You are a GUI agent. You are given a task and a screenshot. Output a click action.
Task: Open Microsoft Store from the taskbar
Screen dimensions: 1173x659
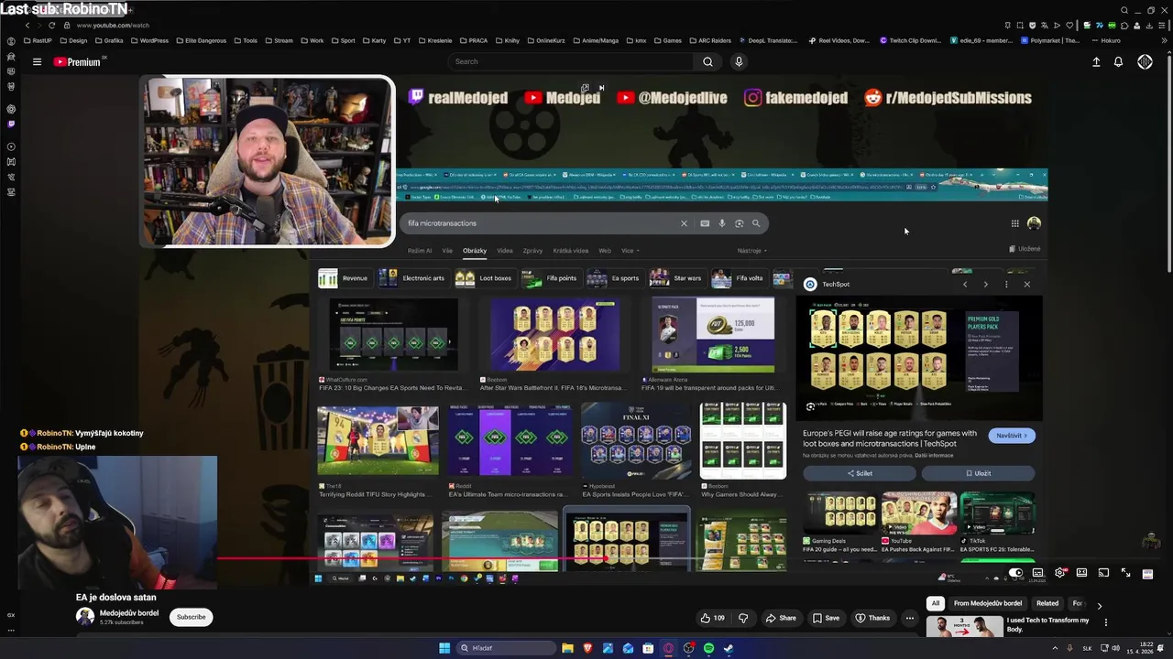648,648
